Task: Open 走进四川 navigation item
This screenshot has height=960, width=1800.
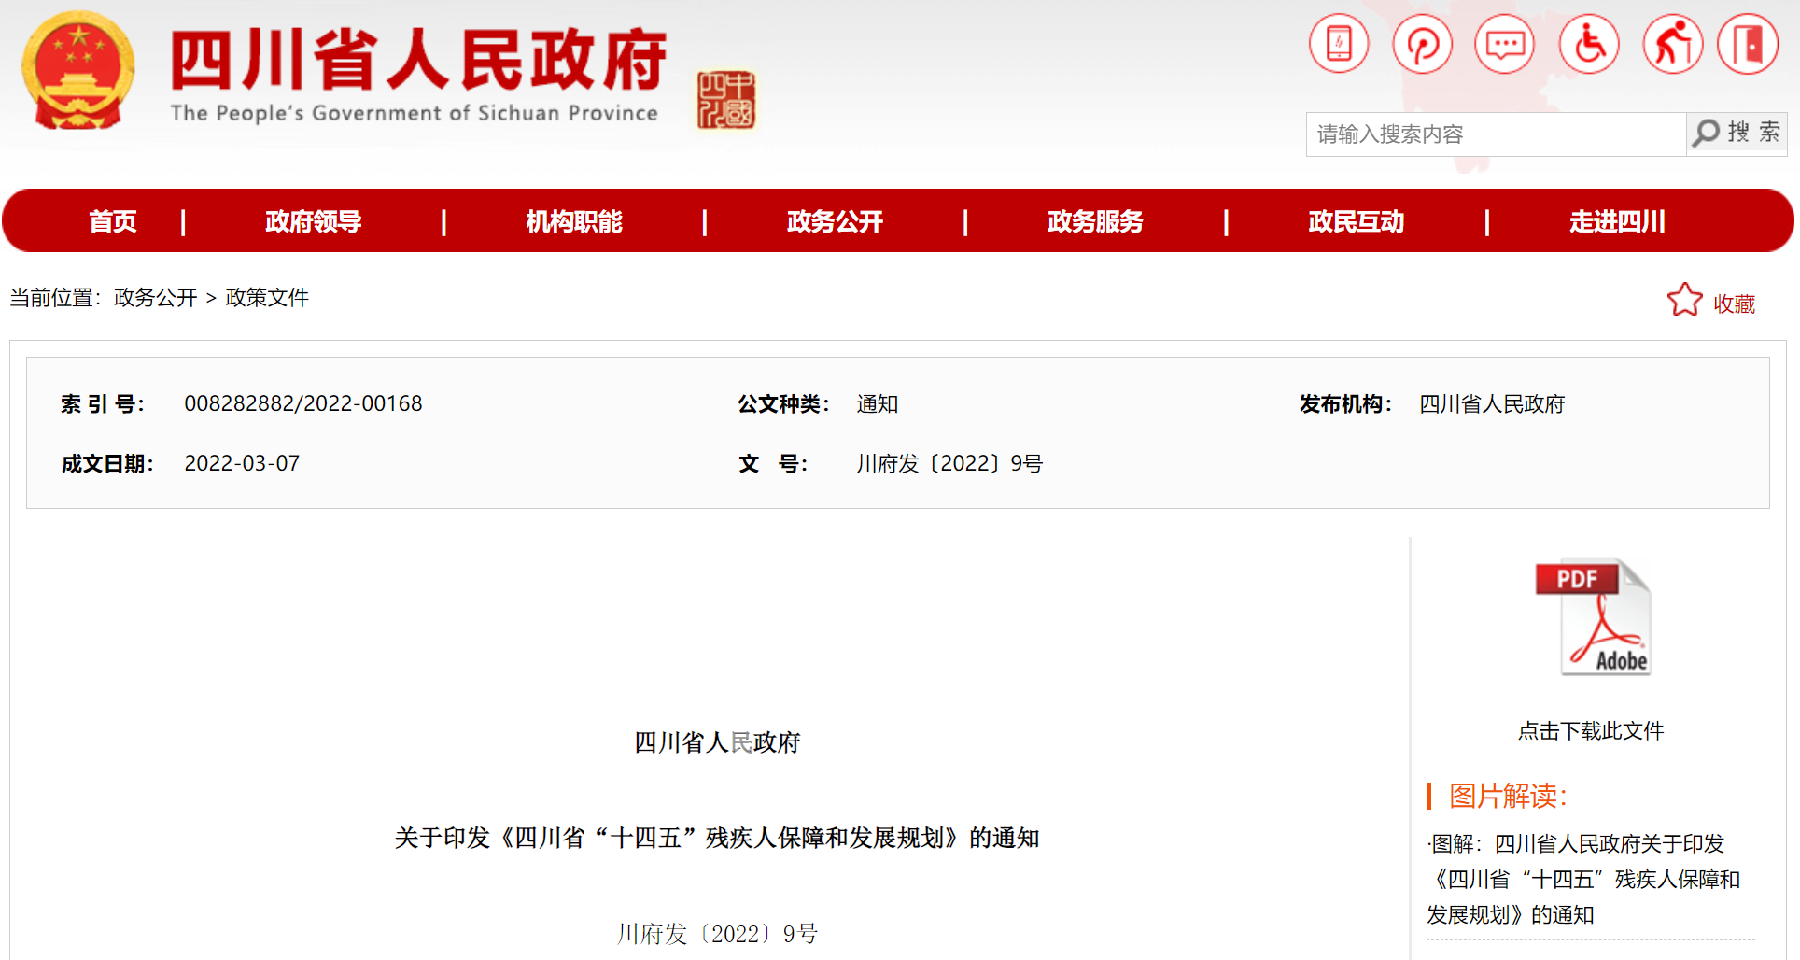Action: [1617, 221]
